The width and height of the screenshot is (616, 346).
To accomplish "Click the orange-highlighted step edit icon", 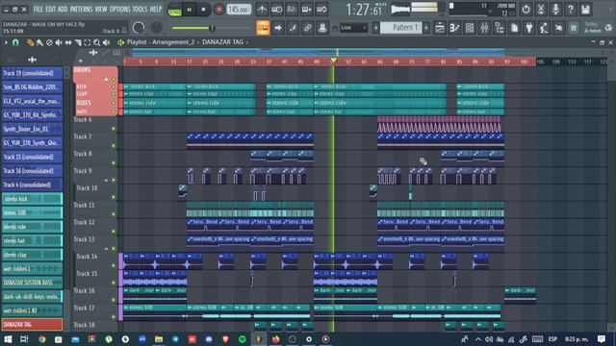I will click(x=263, y=28).
